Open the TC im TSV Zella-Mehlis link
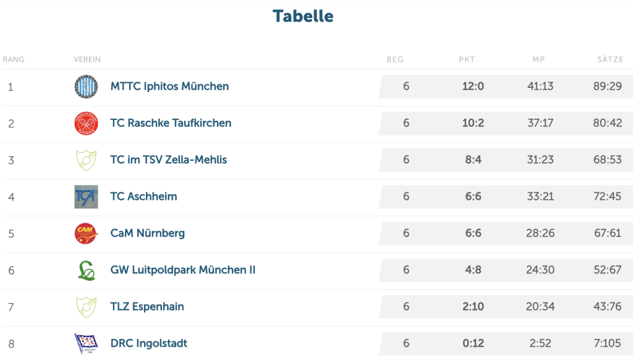 click(x=169, y=160)
